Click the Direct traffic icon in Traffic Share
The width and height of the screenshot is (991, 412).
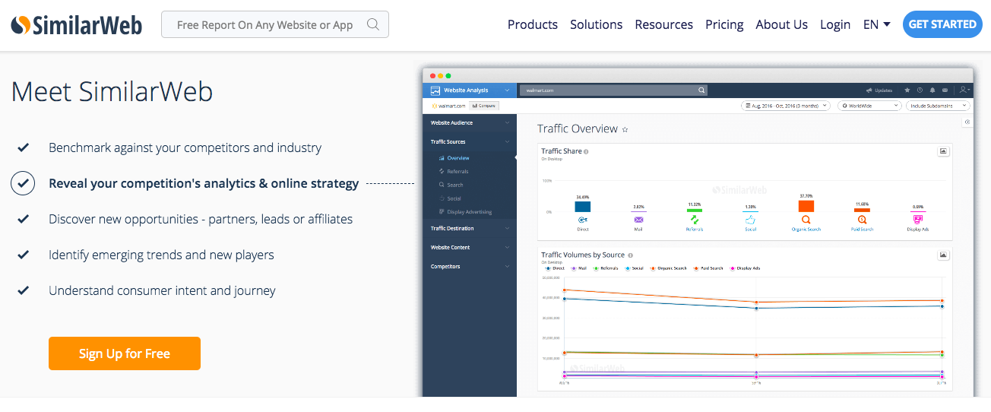tap(582, 220)
